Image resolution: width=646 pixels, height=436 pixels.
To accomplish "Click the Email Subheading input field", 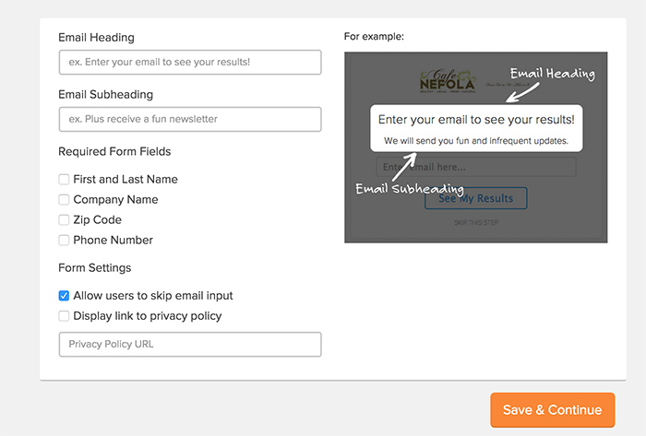I will [190, 119].
